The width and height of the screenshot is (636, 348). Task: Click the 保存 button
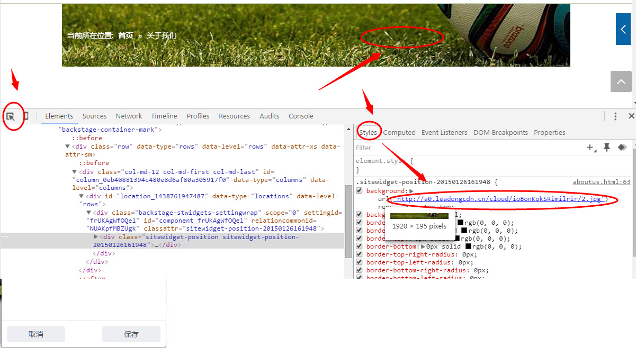(x=131, y=334)
